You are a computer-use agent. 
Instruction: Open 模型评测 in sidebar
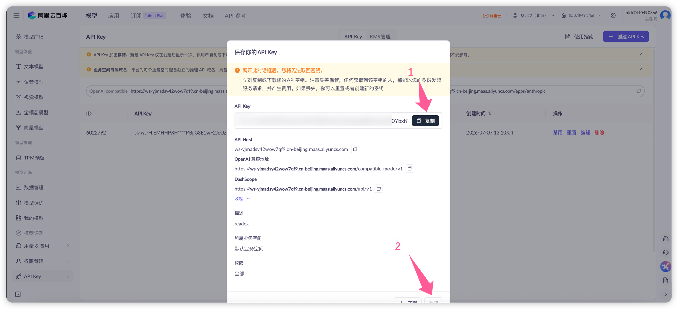pyautogui.click(x=34, y=233)
